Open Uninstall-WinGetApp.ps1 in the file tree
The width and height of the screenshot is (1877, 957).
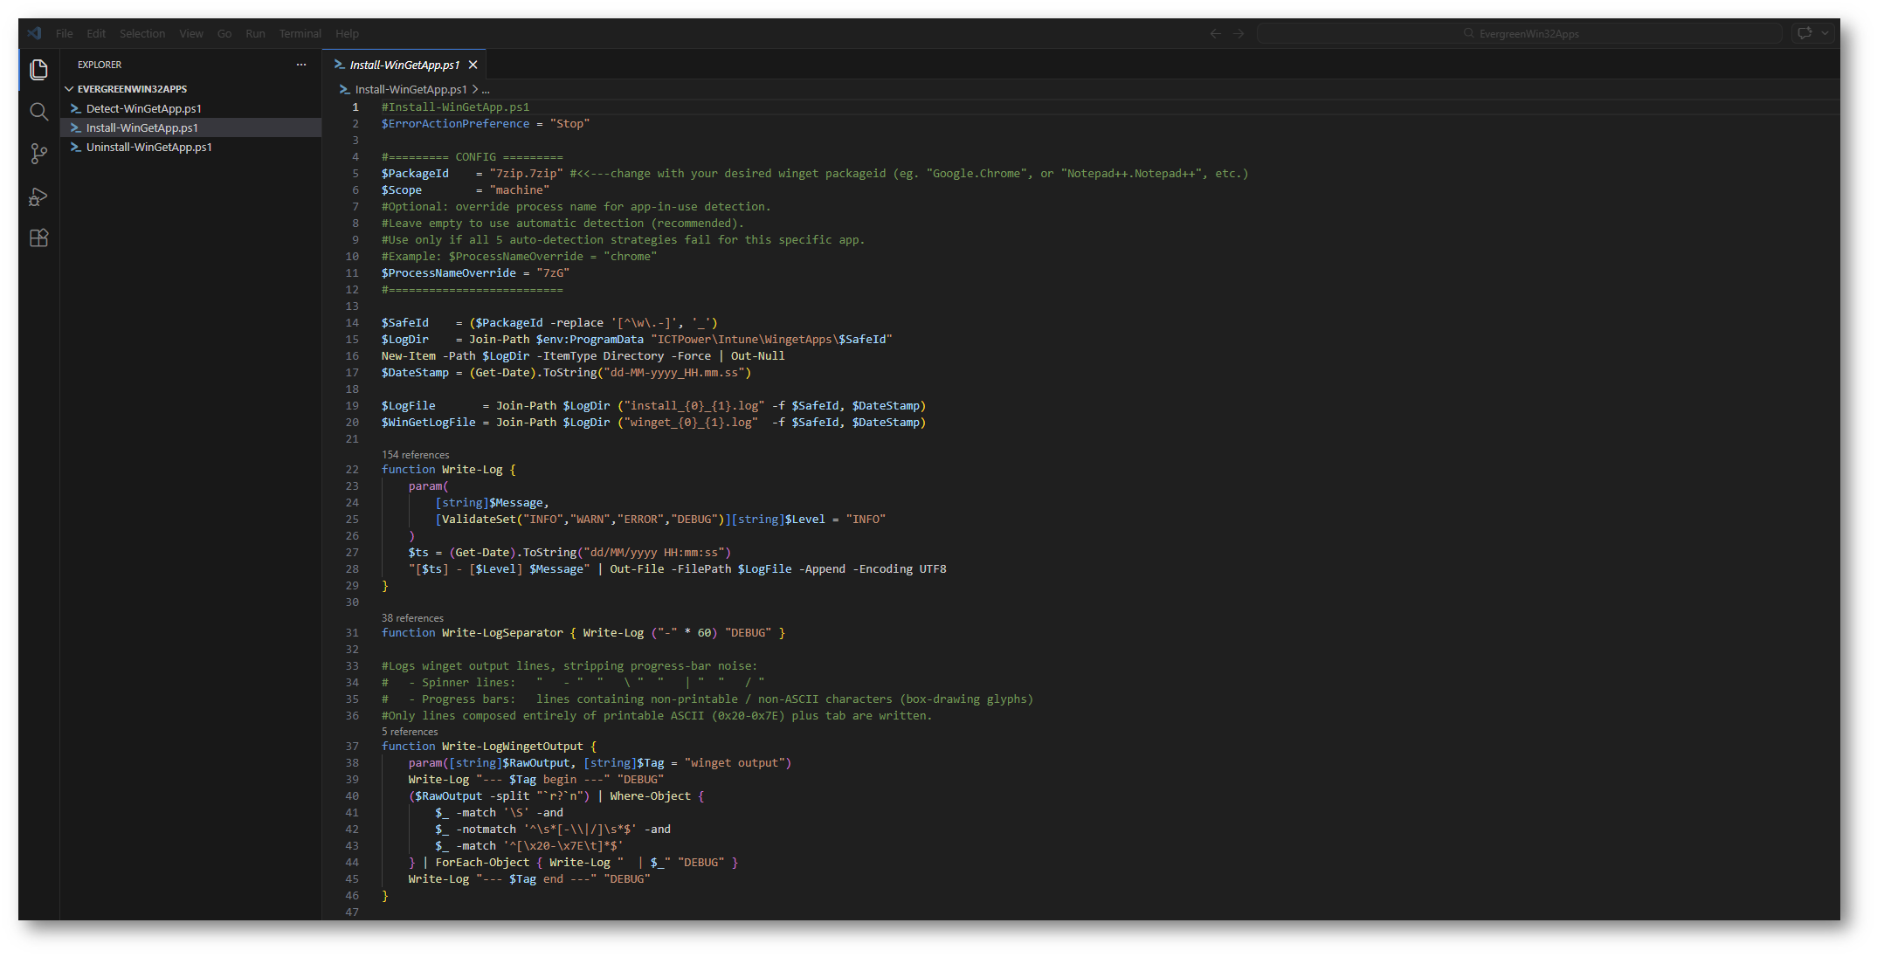(x=148, y=148)
